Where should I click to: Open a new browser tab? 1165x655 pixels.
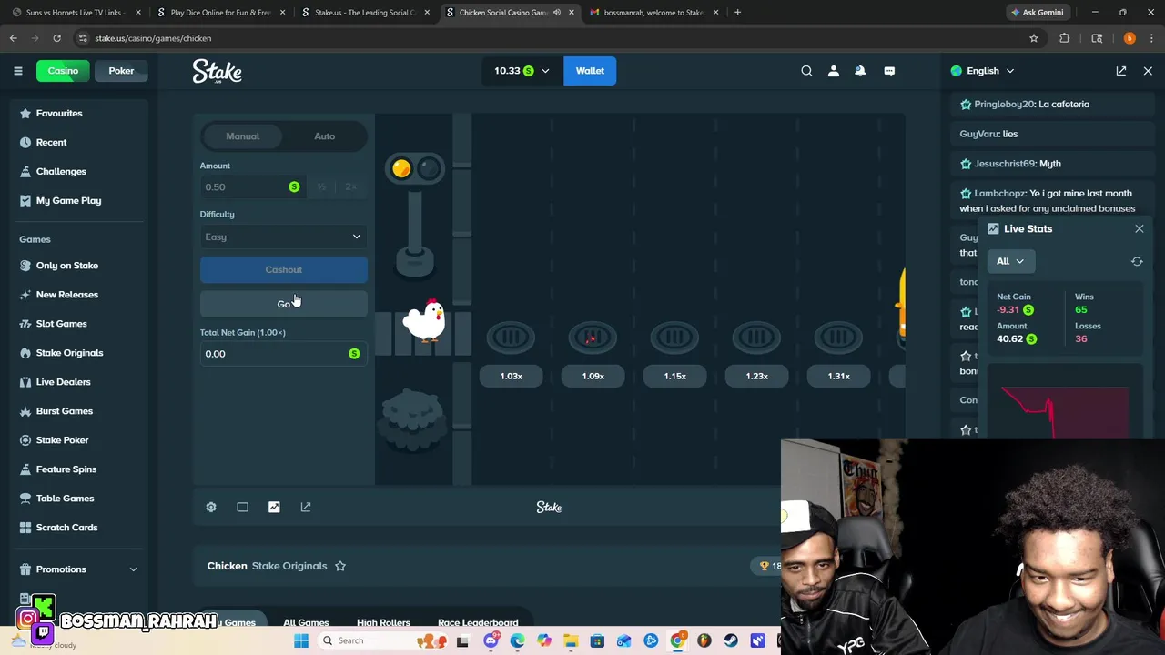click(x=737, y=13)
